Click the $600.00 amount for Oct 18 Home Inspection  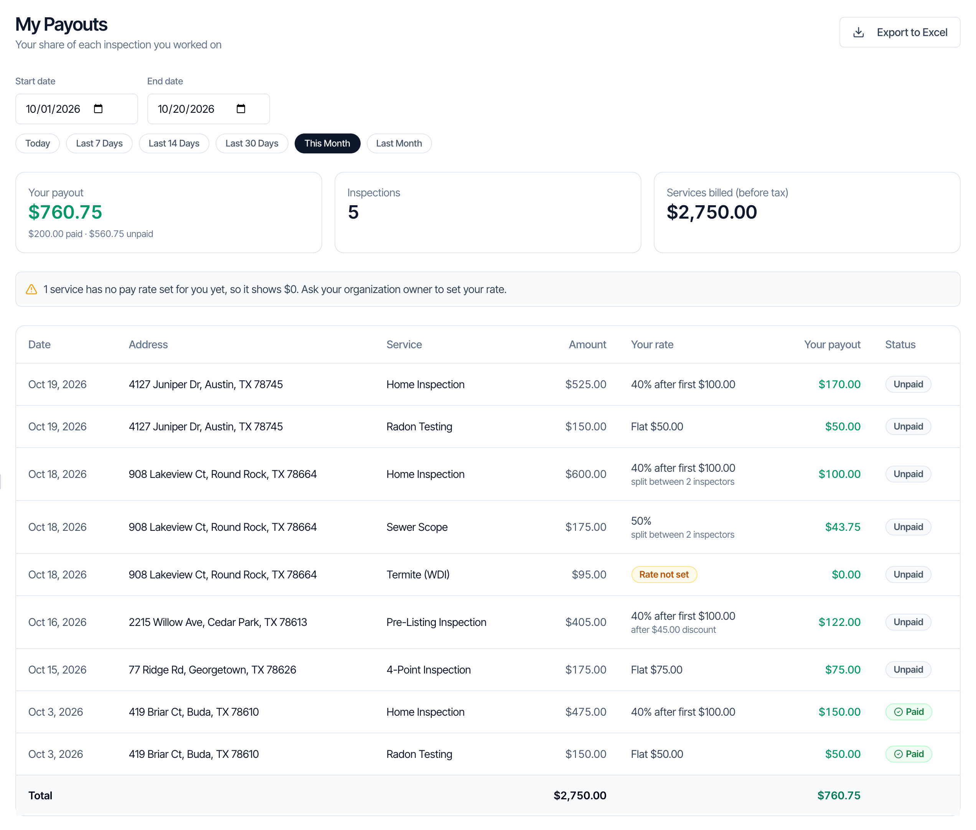coord(585,474)
